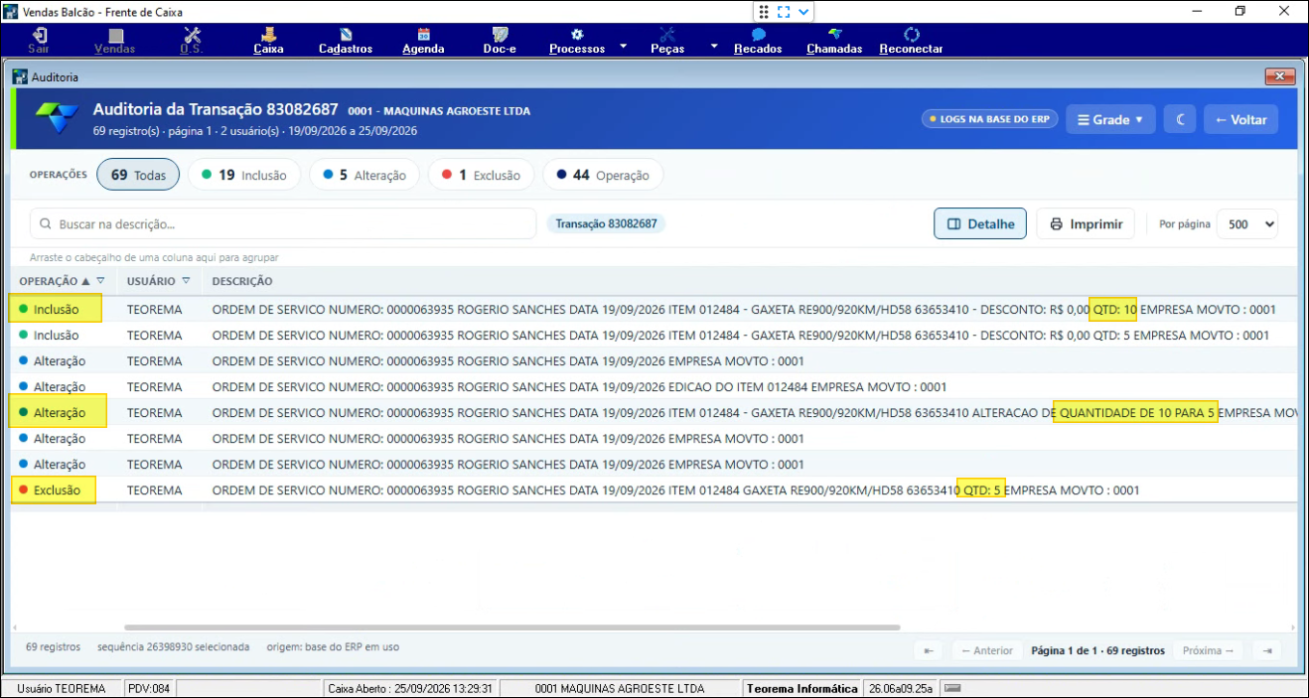The width and height of the screenshot is (1309, 698).
Task: Open the O.S. toolbar icon
Action: [191, 36]
